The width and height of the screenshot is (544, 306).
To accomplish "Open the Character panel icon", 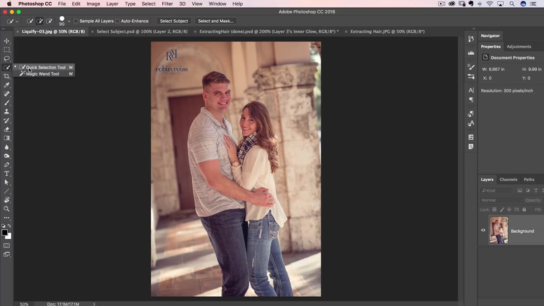I will (471, 90).
